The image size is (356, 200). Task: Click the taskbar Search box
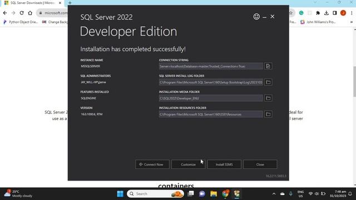pos(155,194)
